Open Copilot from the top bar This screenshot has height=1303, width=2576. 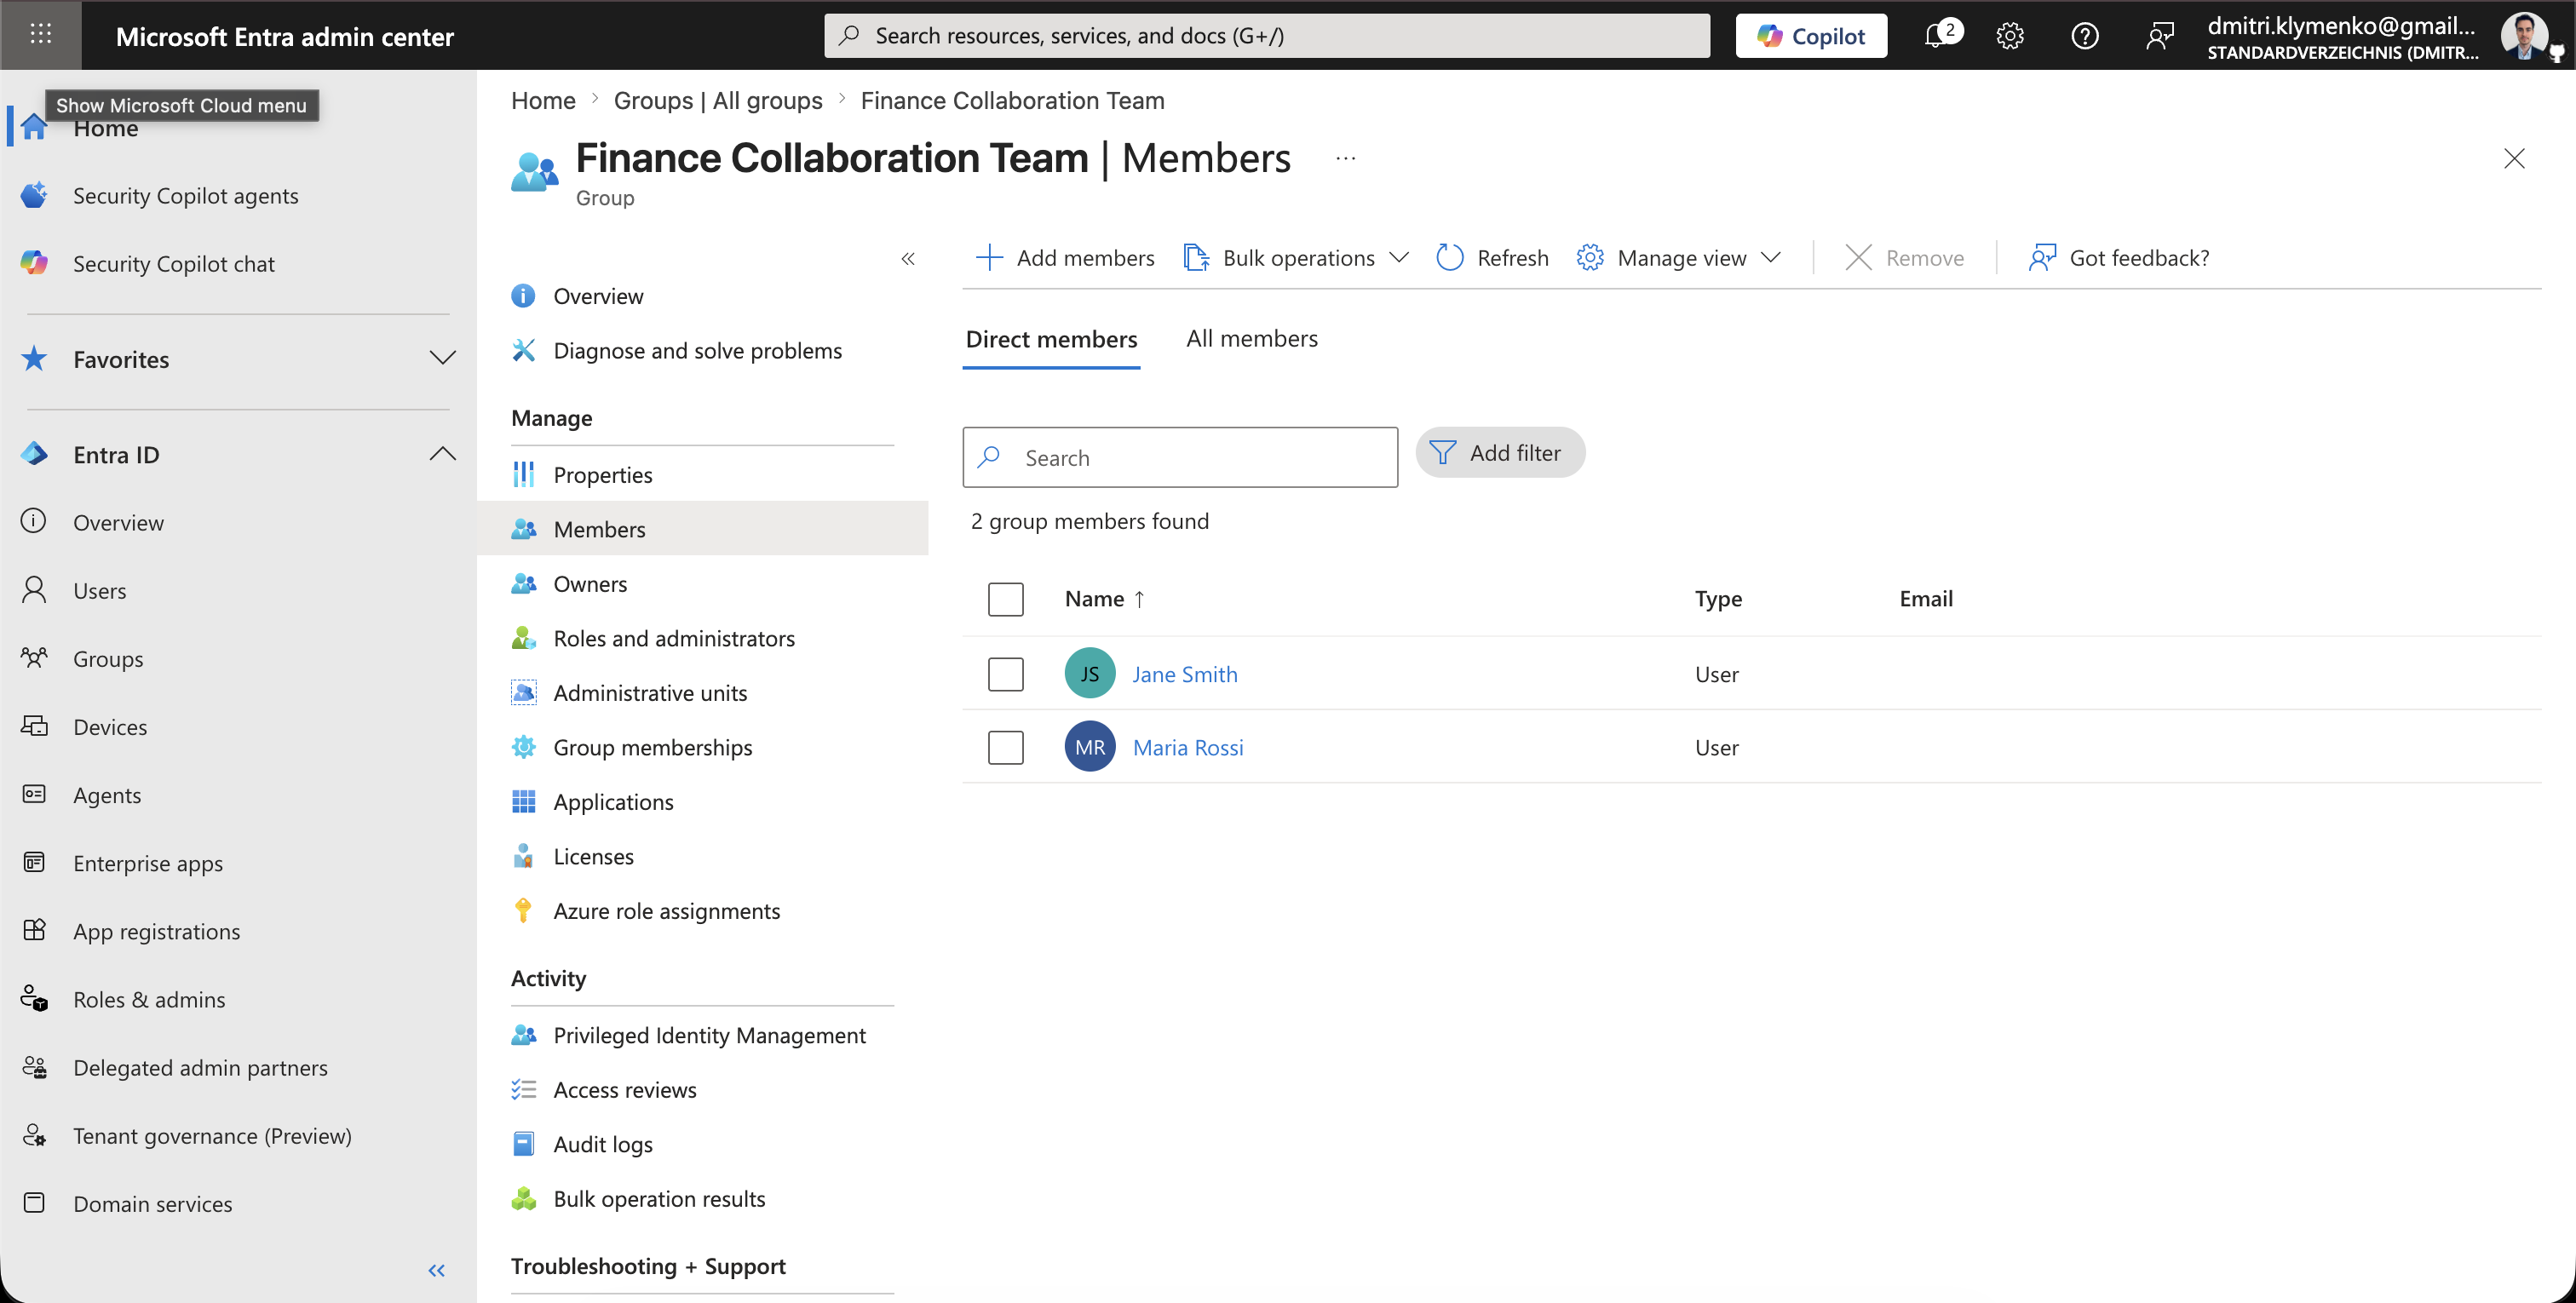(x=1811, y=36)
